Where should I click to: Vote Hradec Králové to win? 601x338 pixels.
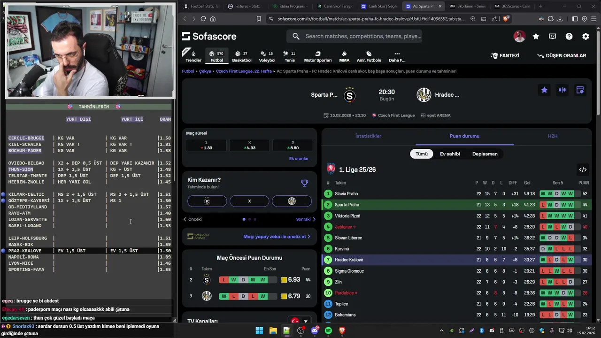(292, 201)
